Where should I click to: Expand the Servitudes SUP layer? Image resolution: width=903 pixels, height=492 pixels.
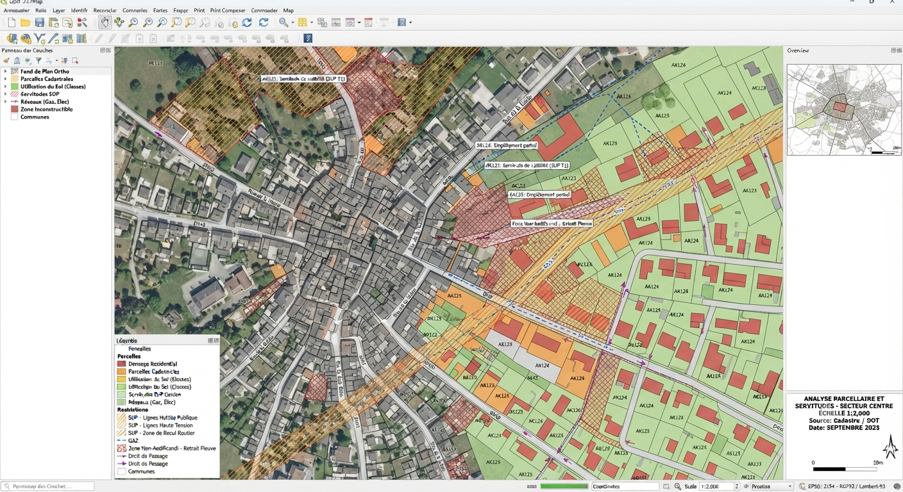[x=6, y=94]
